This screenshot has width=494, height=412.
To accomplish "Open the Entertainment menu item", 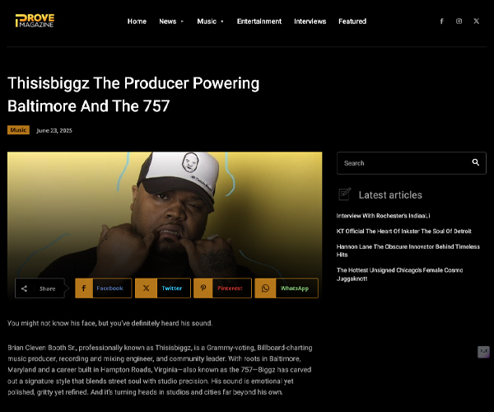I will (259, 21).
